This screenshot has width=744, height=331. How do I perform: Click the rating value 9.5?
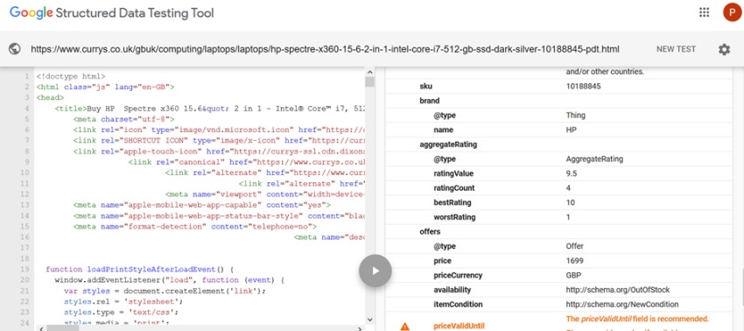(x=572, y=173)
